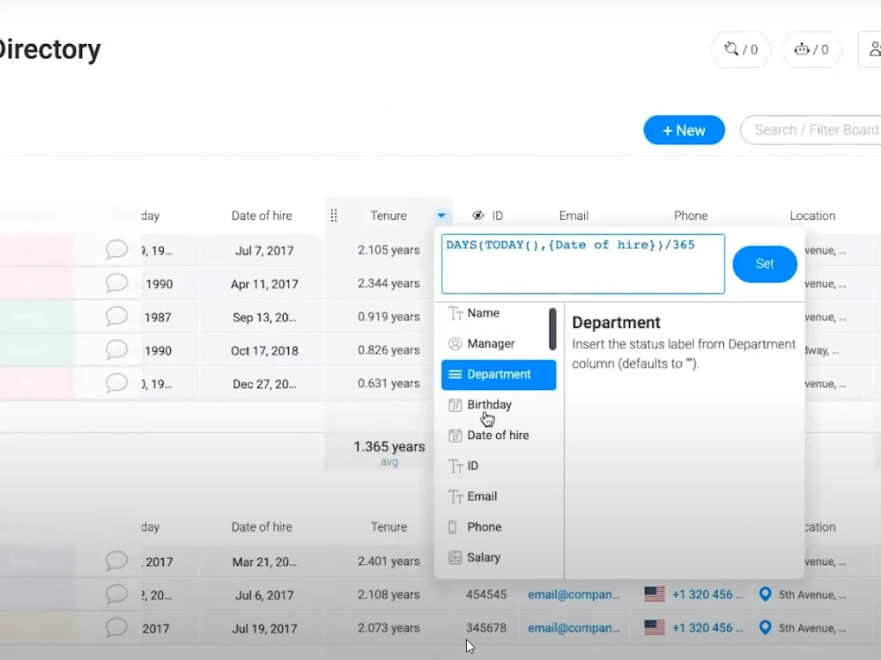881x660 pixels.
Task: Click location pin in 454545 row
Action: pyautogui.click(x=765, y=594)
